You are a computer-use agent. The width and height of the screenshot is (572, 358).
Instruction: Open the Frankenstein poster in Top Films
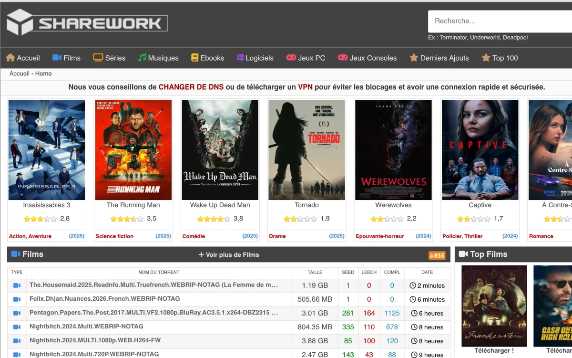pos(494,306)
